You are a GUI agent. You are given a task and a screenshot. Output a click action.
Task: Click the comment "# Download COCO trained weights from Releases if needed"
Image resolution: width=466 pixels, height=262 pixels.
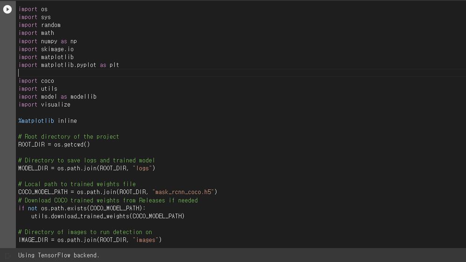pos(108,201)
